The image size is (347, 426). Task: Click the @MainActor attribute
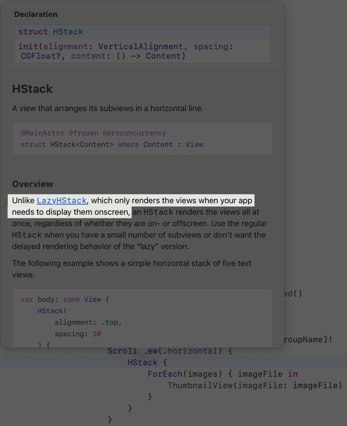pos(43,133)
